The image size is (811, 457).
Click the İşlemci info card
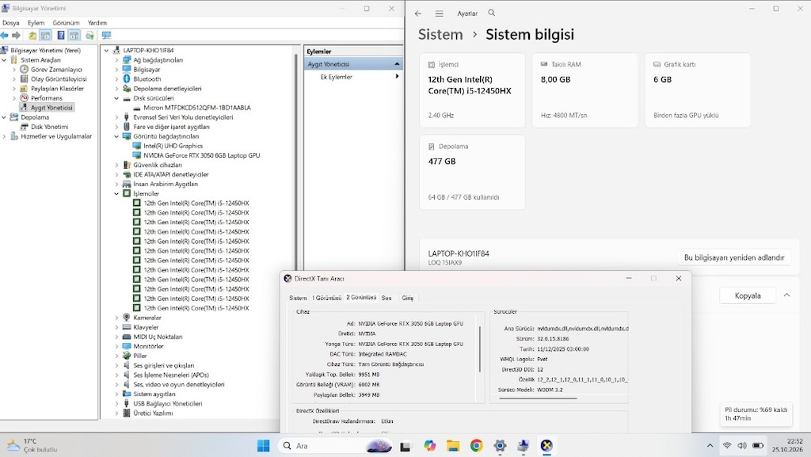[x=472, y=90]
